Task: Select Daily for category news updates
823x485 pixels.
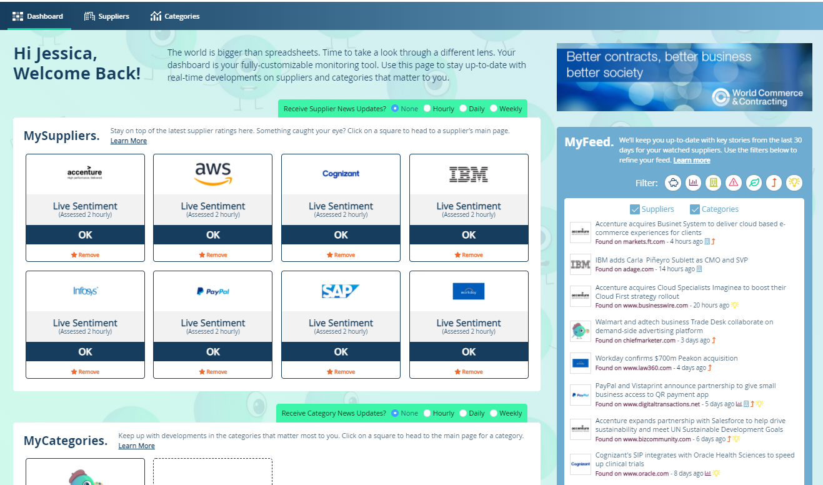Action: click(x=463, y=413)
